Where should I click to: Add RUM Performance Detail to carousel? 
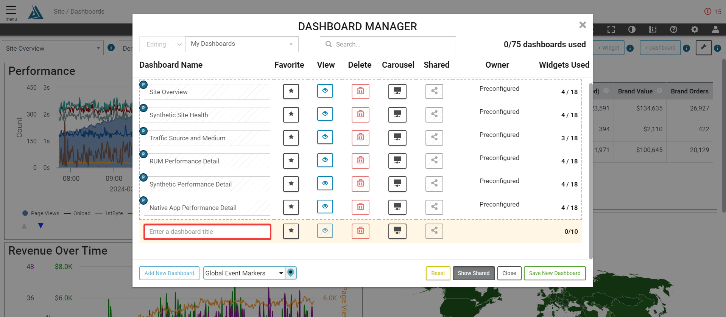pyautogui.click(x=397, y=161)
